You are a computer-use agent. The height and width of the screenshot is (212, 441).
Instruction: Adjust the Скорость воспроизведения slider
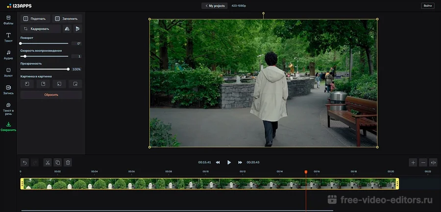44,56
